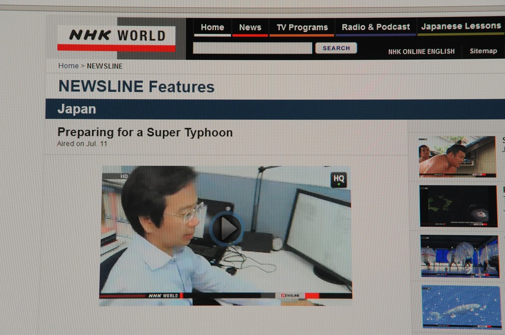Click the Japan section header bar
This screenshot has width=505, height=335.
pyautogui.click(x=275, y=109)
